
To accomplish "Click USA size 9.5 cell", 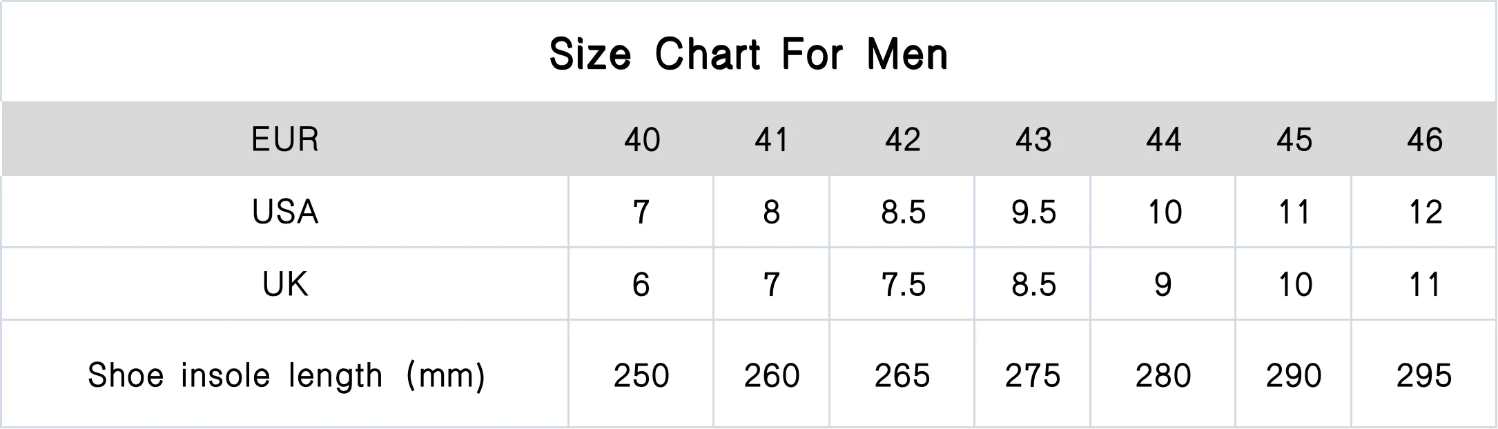I will click(1033, 212).
